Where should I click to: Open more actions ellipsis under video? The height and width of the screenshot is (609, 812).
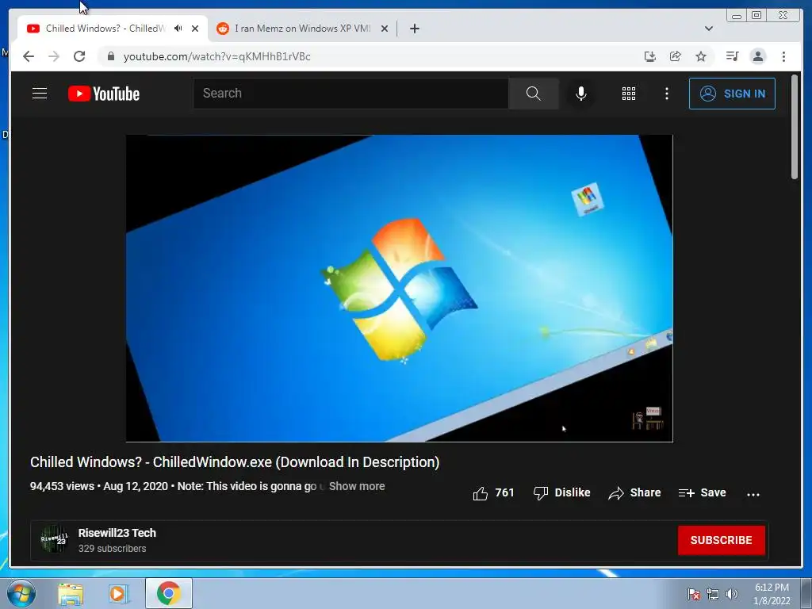[x=753, y=495]
